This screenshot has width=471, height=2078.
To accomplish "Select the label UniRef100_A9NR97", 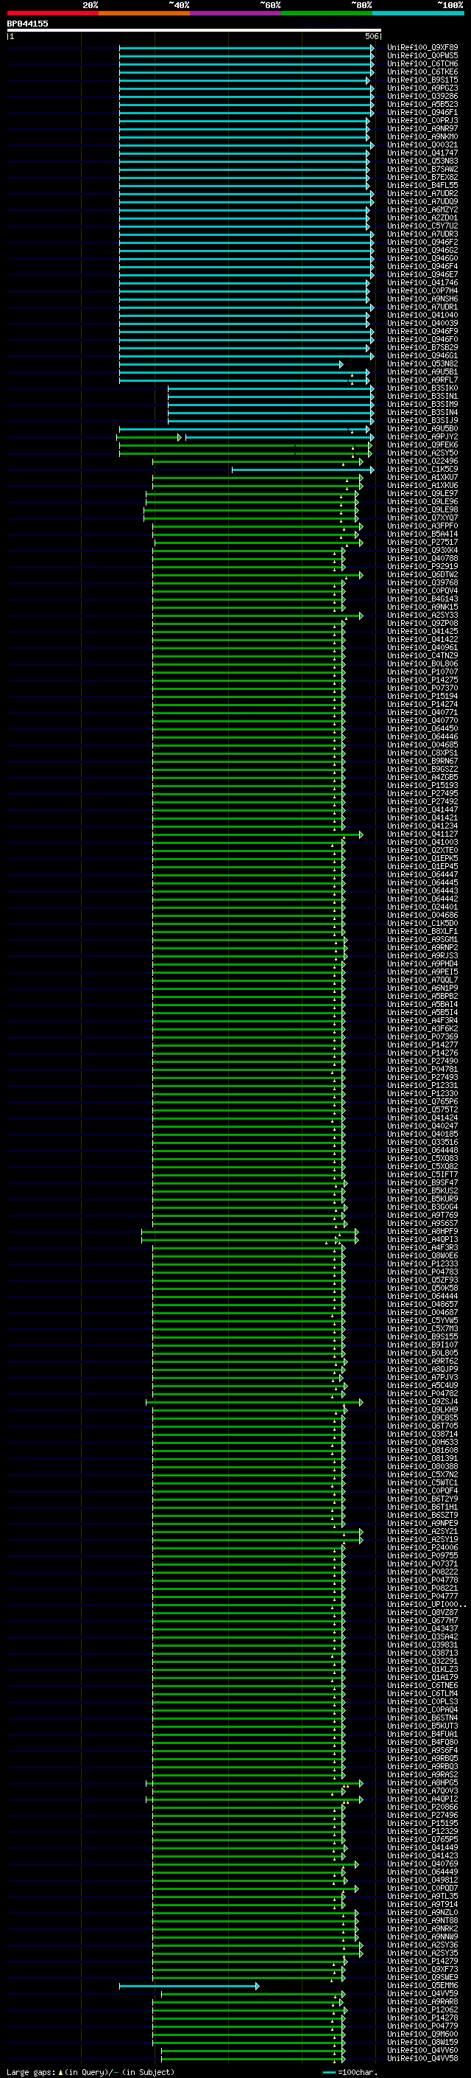I will click(422, 128).
